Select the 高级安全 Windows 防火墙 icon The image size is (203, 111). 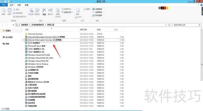pyautogui.click(x=26, y=82)
